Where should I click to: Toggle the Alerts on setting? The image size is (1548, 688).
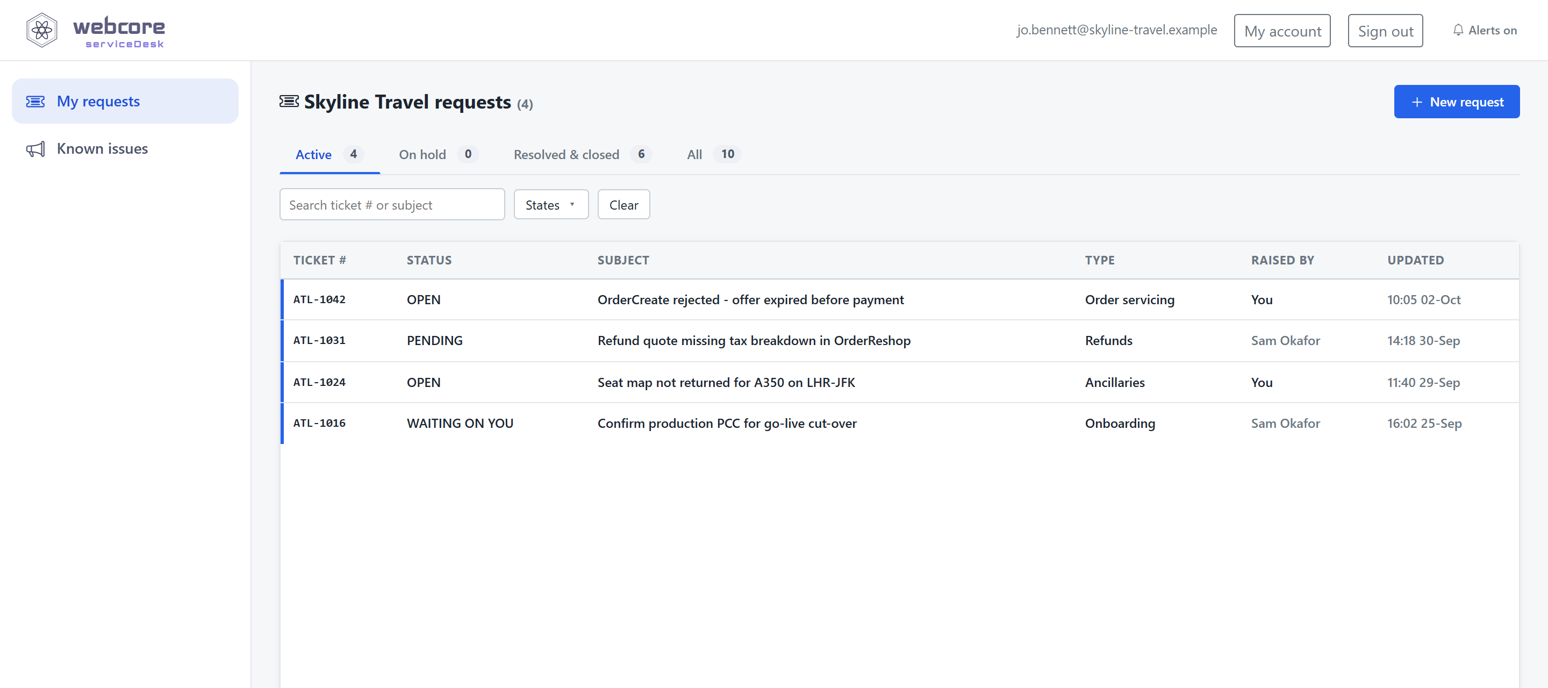click(x=1485, y=30)
